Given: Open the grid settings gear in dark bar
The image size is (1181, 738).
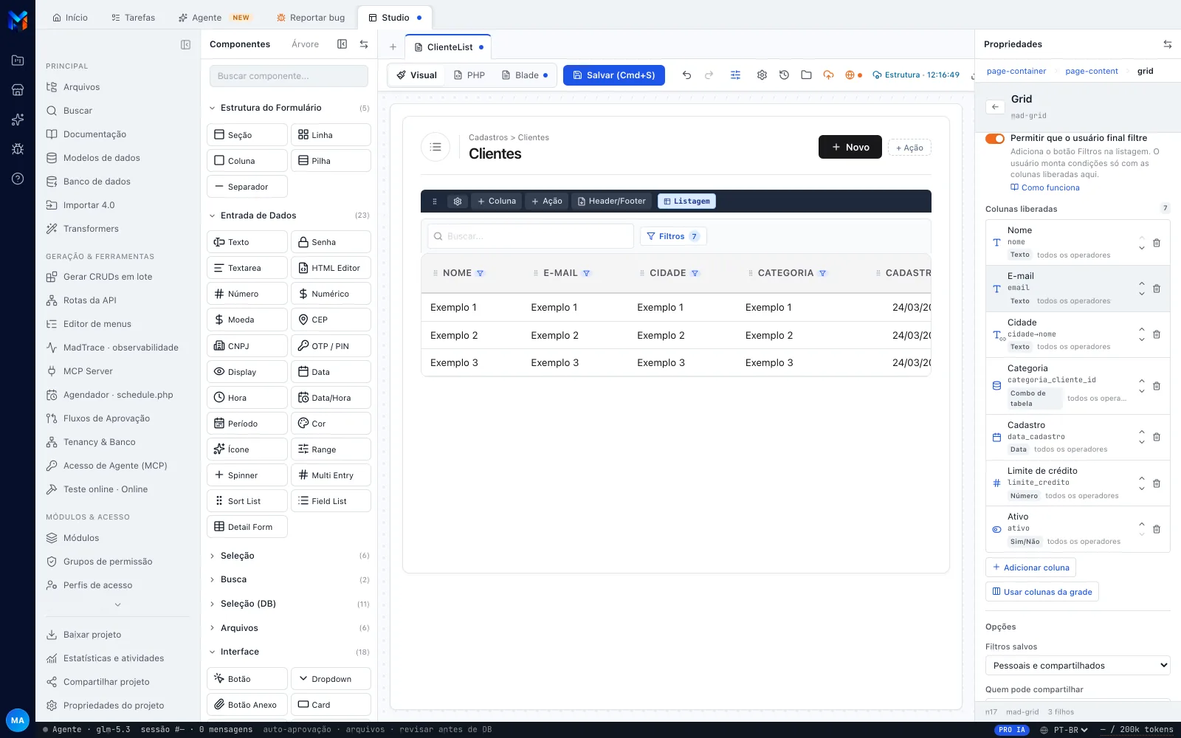Looking at the screenshot, I should coord(458,201).
